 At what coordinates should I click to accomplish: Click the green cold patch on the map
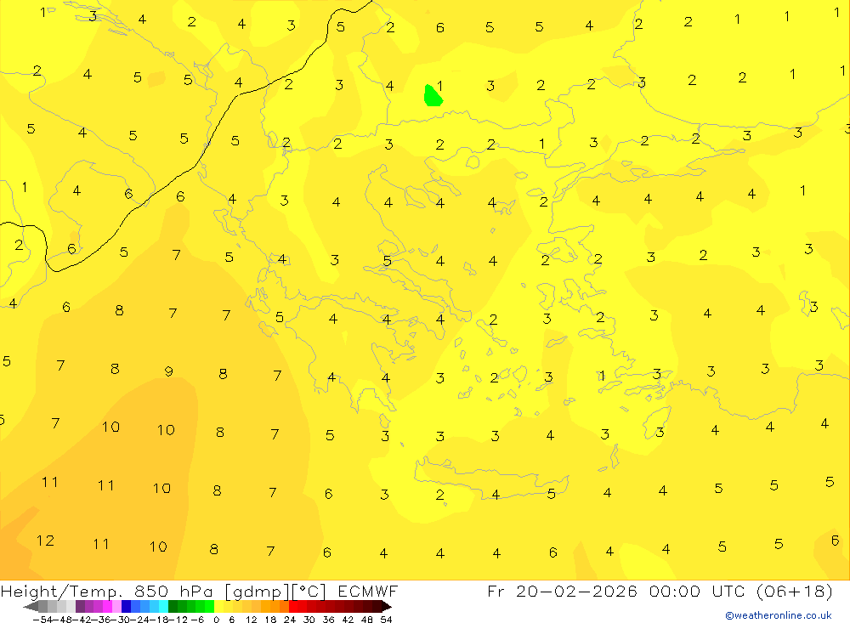point(433,95)
